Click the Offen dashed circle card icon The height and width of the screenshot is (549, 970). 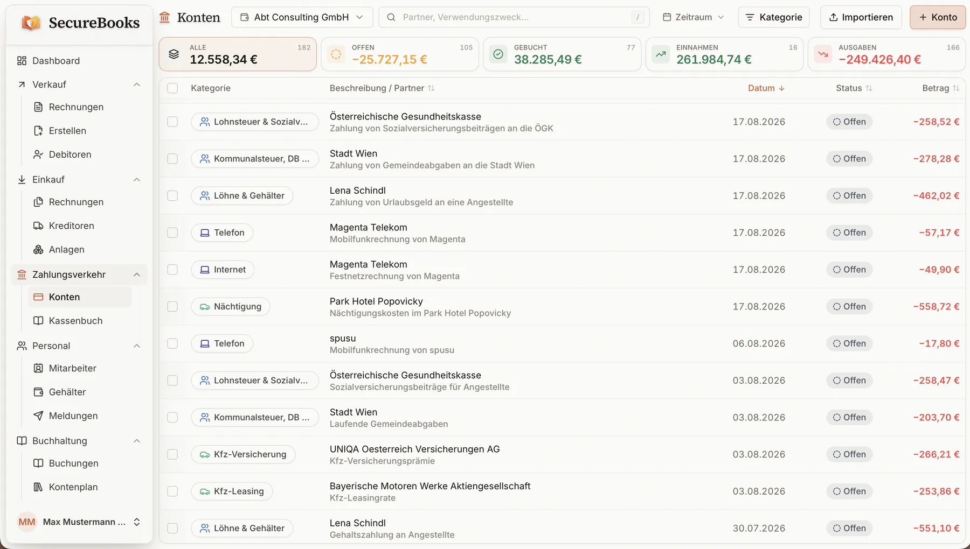tap(336, 54)
